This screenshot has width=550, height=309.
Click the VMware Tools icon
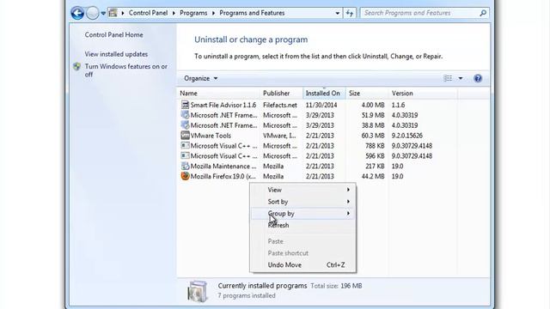185,136
